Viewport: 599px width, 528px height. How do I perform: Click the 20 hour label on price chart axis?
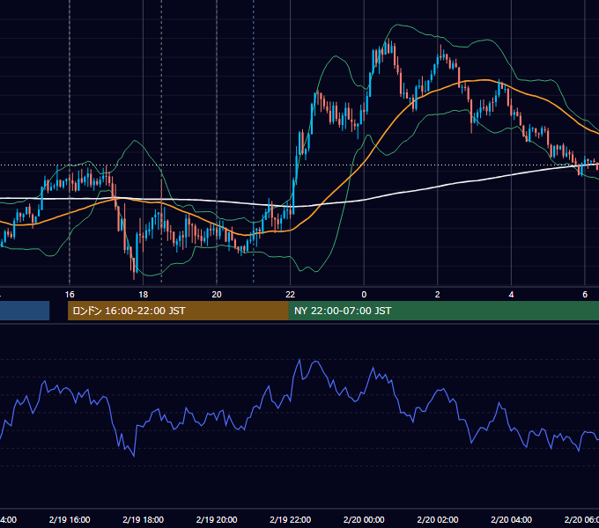click(x=217, y=295)
